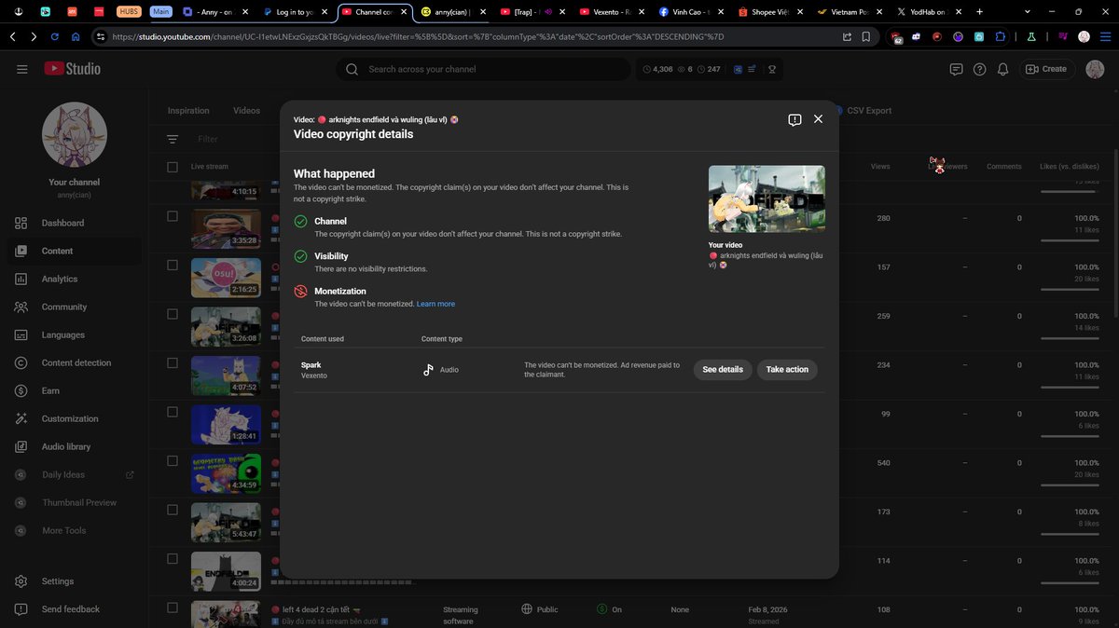This screenshot has width=1119, height=628.
Task: Reload the page with the refresh icon
Action: point(55,36)
